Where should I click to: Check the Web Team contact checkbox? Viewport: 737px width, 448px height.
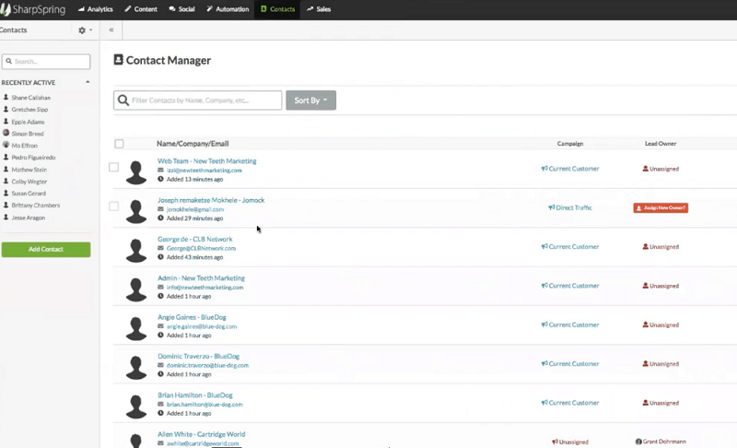pos(114,168)
